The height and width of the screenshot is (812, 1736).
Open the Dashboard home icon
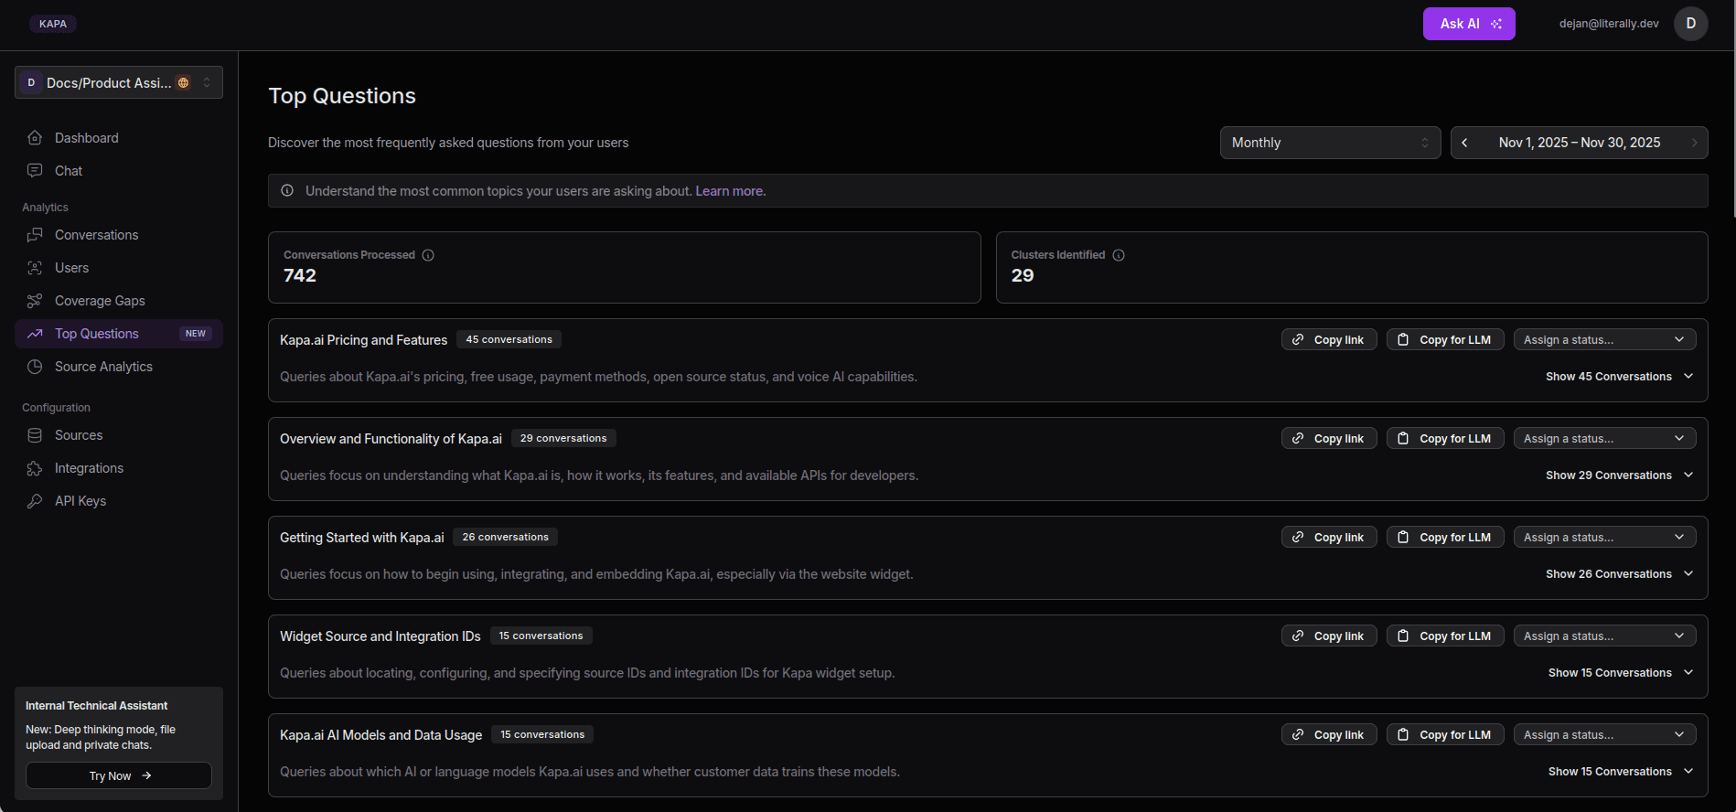coord(35,138)
